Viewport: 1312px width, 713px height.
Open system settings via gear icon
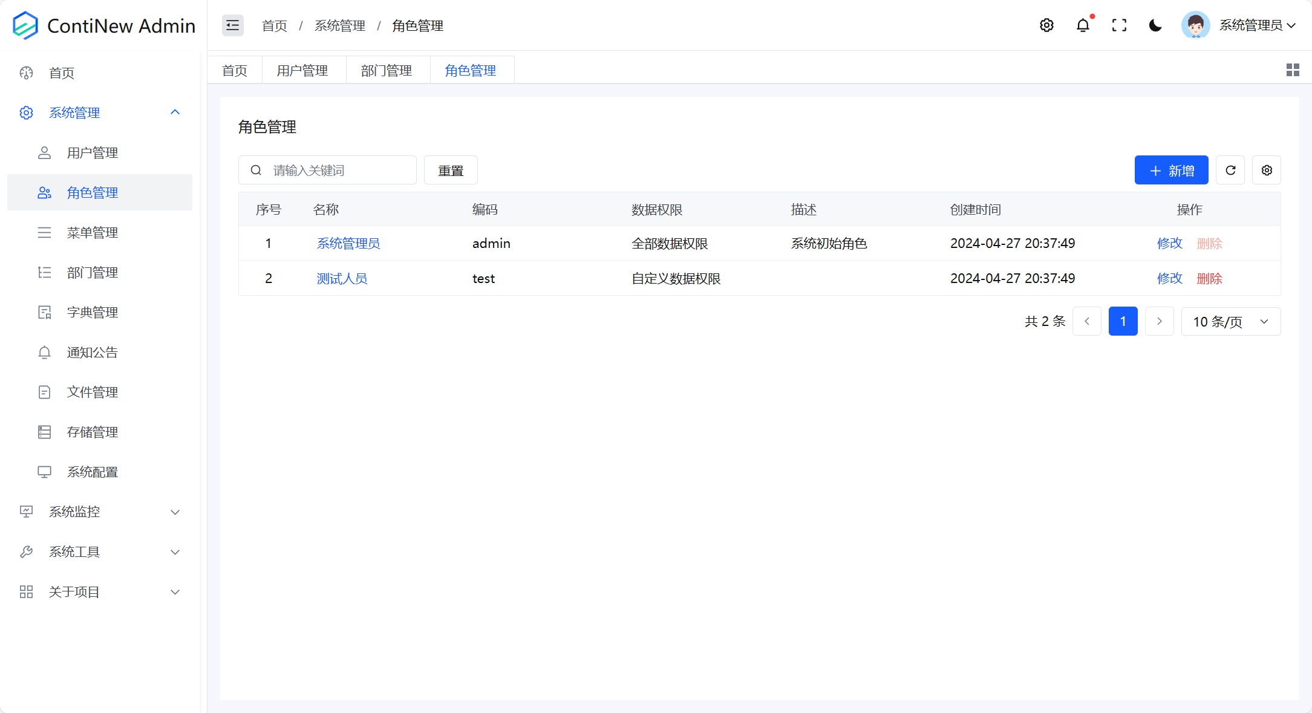[1047, 25]
